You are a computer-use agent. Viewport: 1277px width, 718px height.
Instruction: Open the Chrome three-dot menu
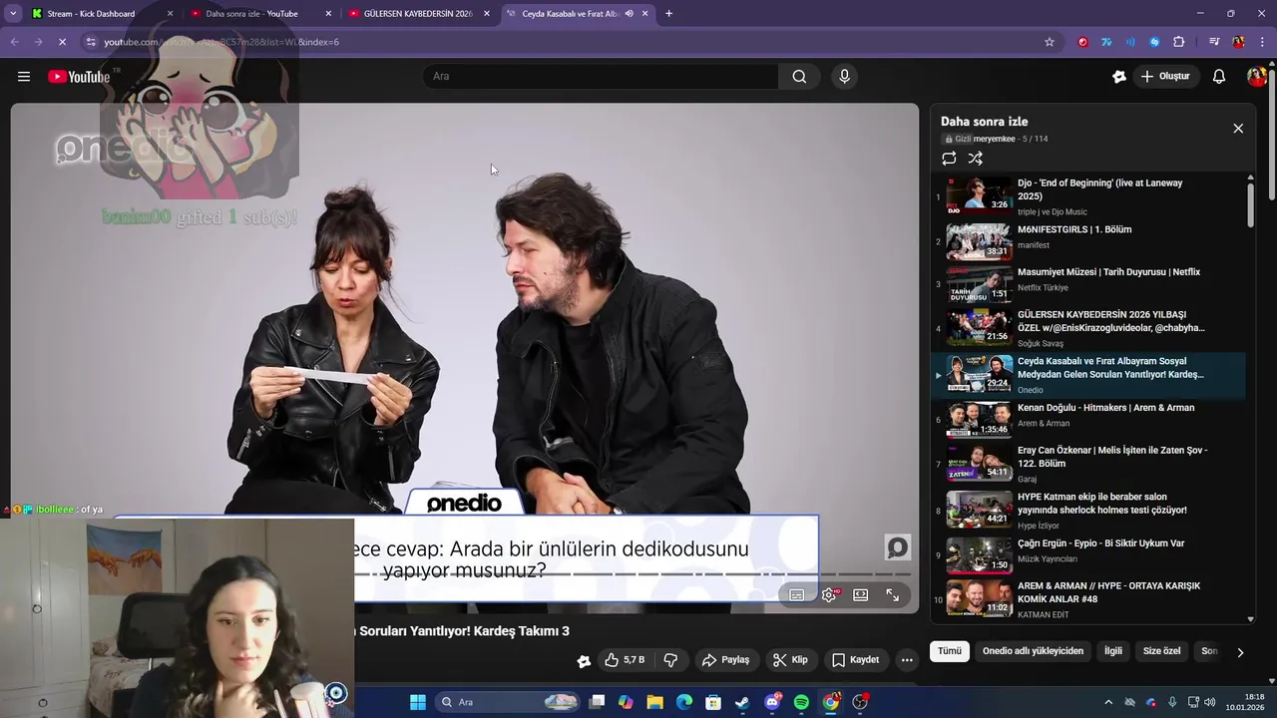pyautogui.click(x=1263, y=42)
